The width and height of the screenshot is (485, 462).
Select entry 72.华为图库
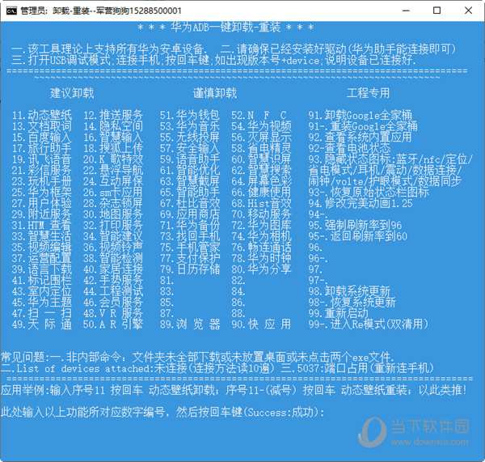[261, 225]
